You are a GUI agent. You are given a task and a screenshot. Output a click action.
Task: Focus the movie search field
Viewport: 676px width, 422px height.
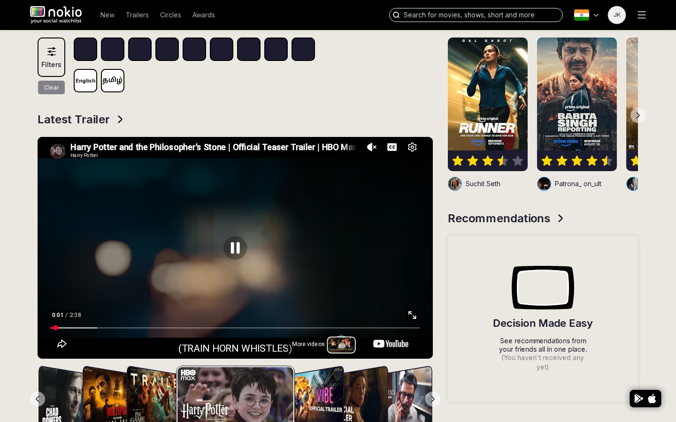click(476, 15)
